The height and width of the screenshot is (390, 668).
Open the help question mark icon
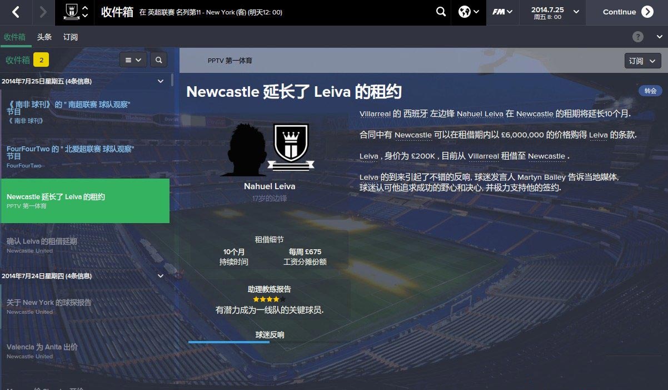[x=638, y=37]
